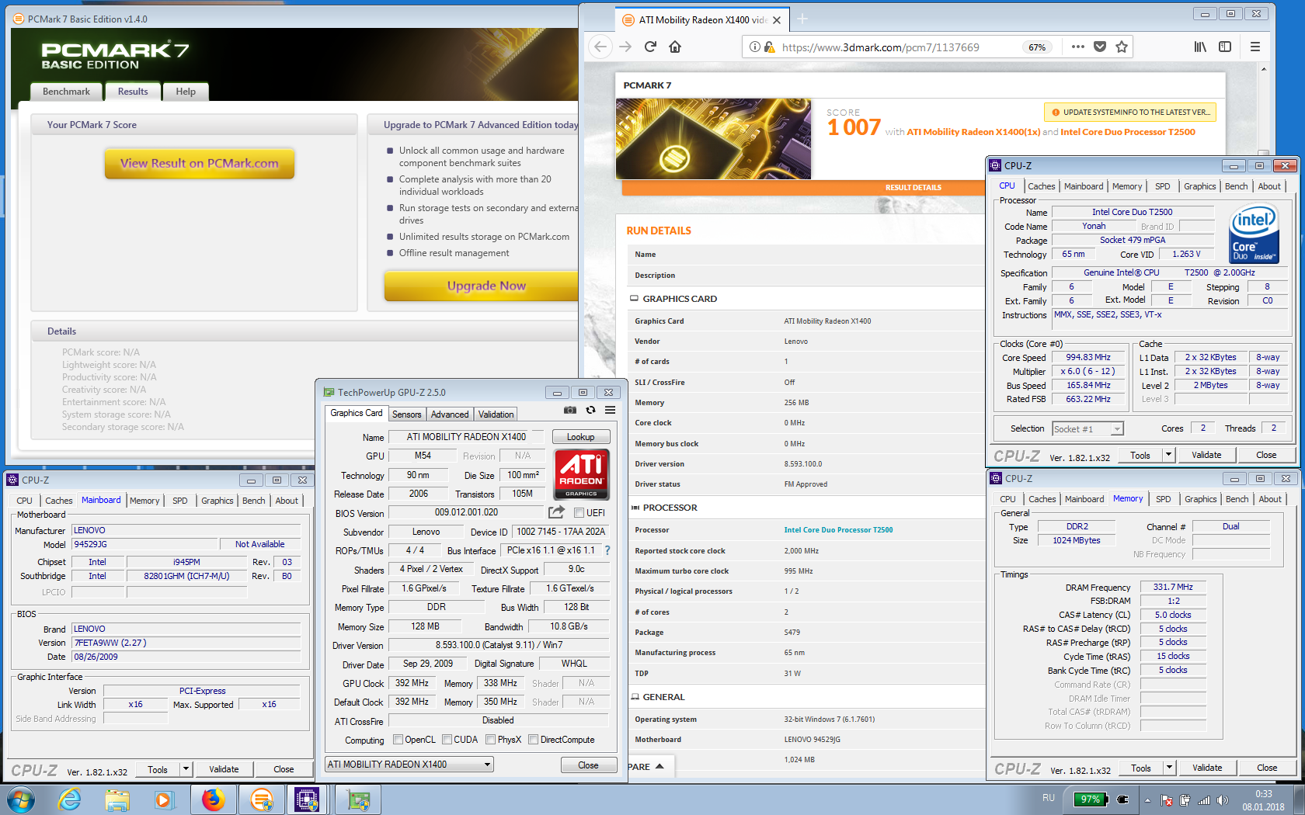
Task: Click View Result on PCMark.com button
Action: 200,163
